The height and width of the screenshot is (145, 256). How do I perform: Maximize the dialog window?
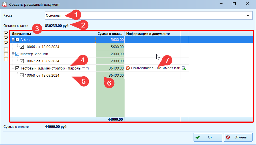tap(234, 4)
